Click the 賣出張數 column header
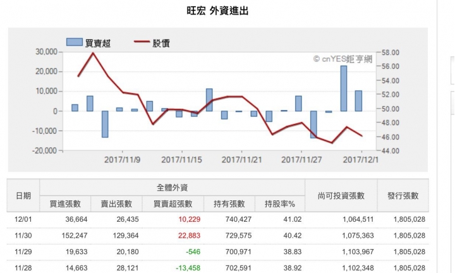This screenshot has height=273, width=455. (x=116, y=204)
